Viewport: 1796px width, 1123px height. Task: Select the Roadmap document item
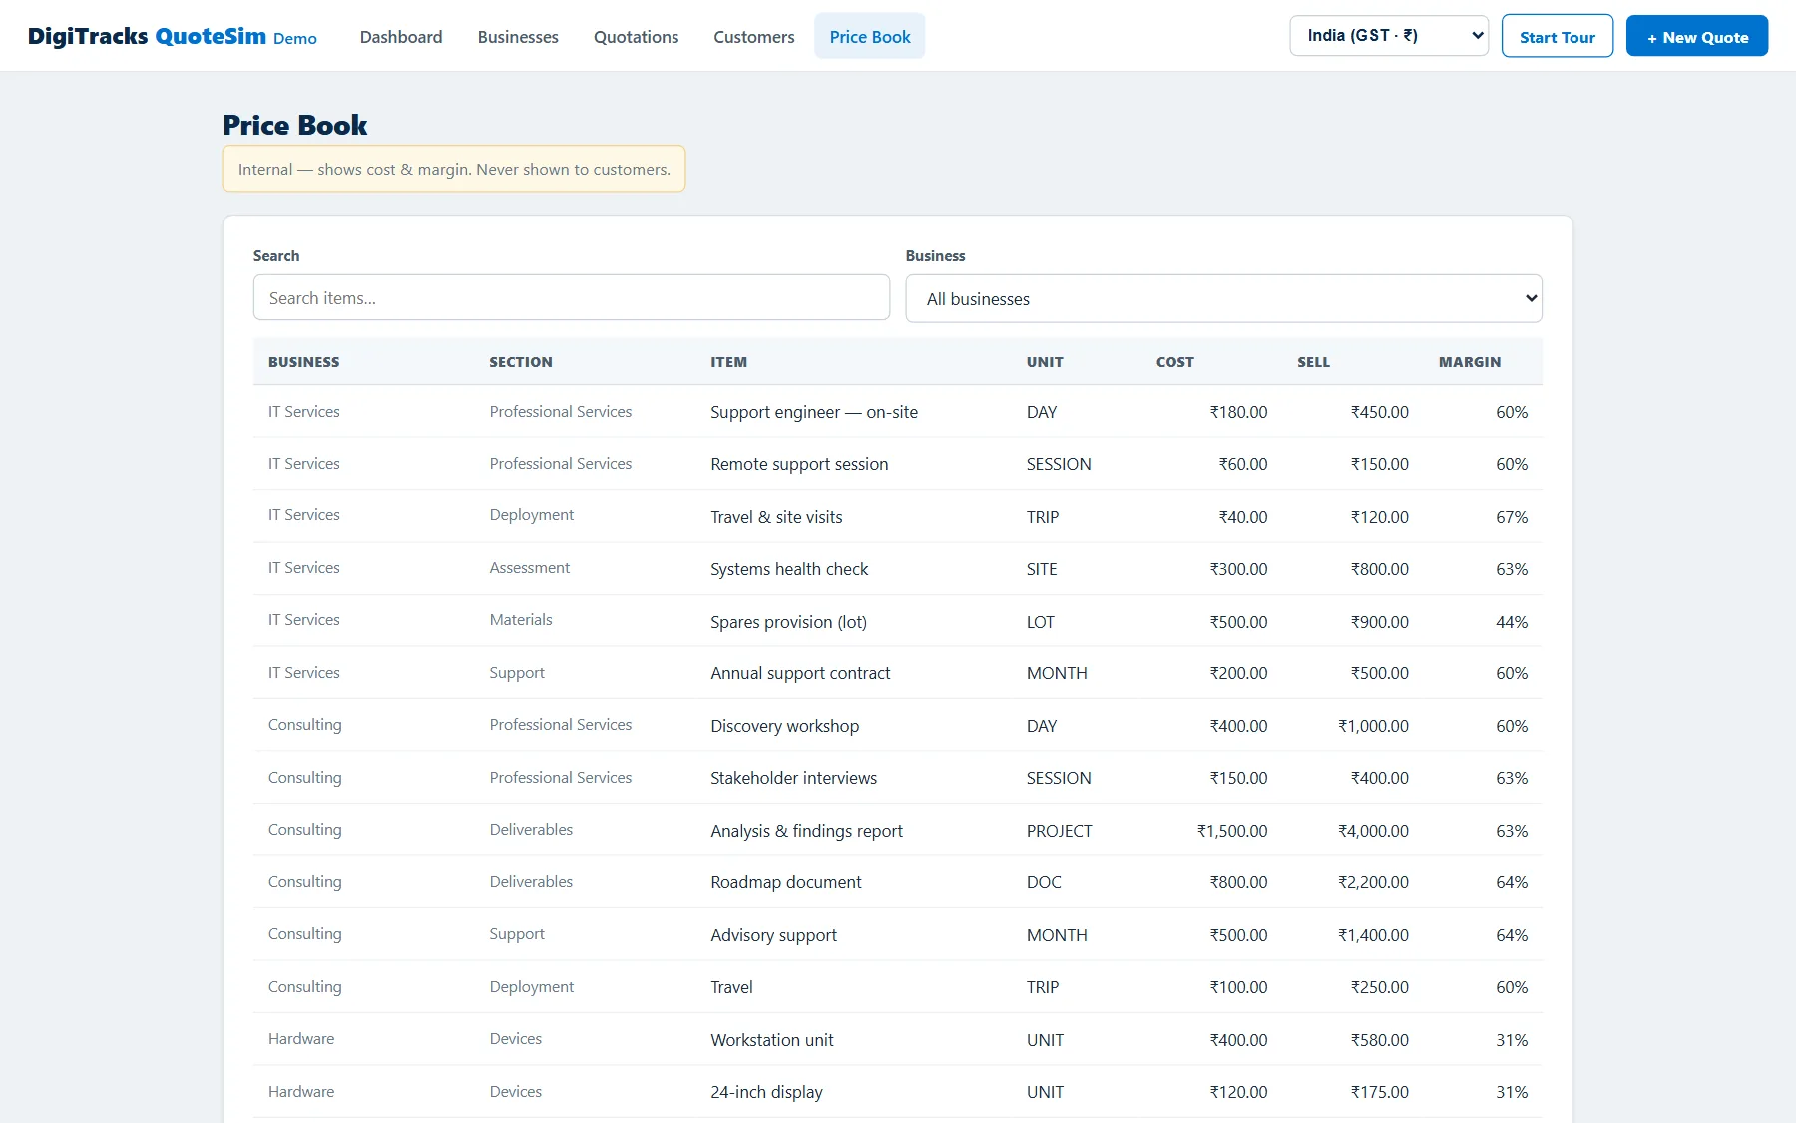pos(786,882)
